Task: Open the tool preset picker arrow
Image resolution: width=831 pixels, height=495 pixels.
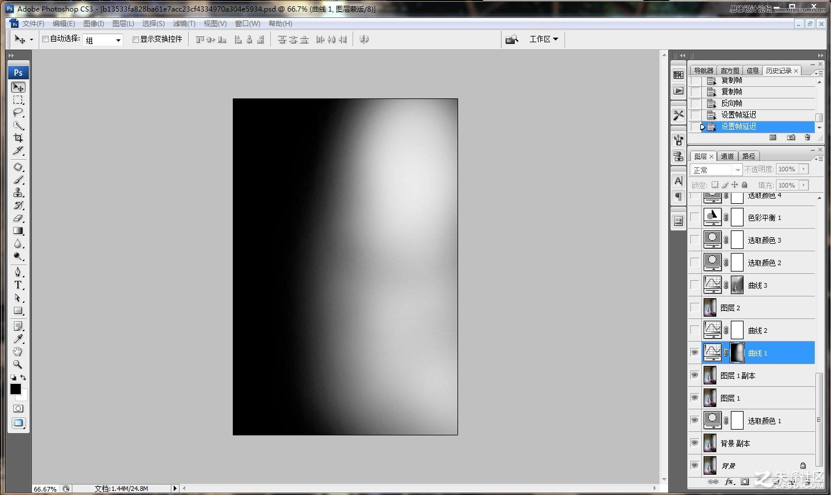Action: (x=31, y=39)
